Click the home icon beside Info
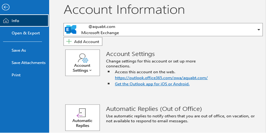Screen dimensions: 266x133 coord(6,21)
